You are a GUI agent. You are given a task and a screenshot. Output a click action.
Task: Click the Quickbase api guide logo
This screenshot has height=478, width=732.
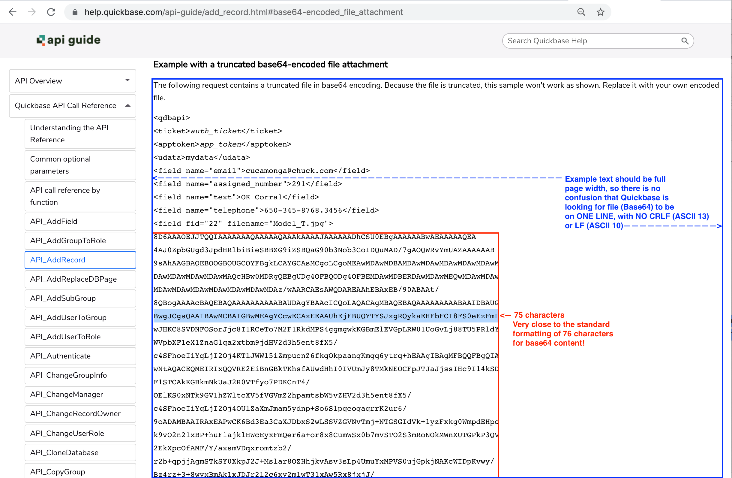click(69, 40)
